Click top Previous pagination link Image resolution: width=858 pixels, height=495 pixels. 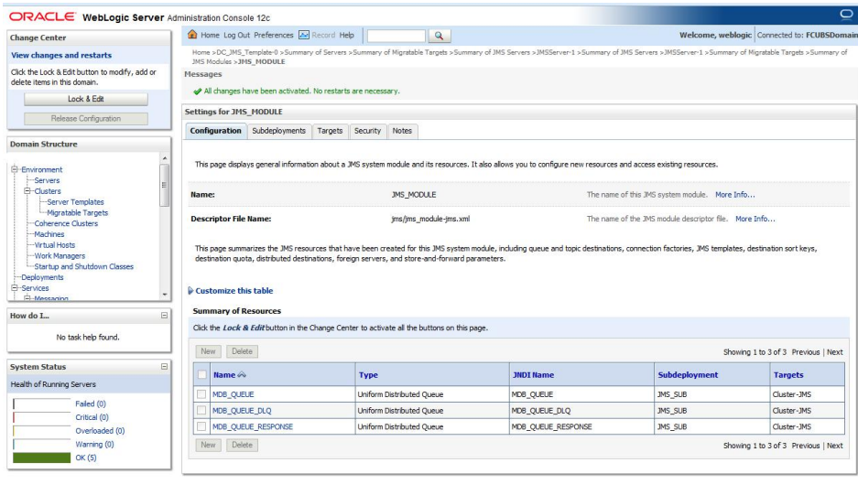[x=806, y=351]
